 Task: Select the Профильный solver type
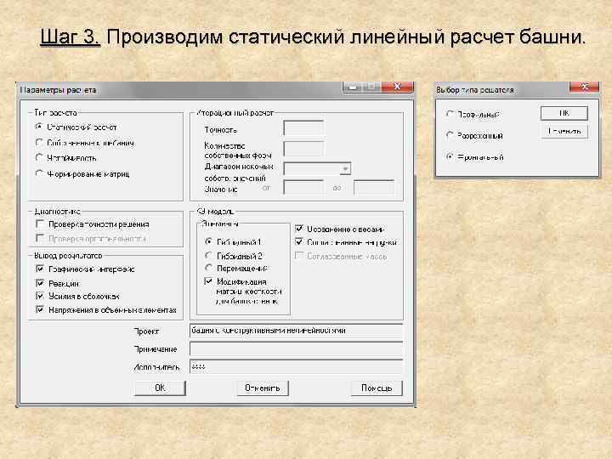click(x=450, y=114)
